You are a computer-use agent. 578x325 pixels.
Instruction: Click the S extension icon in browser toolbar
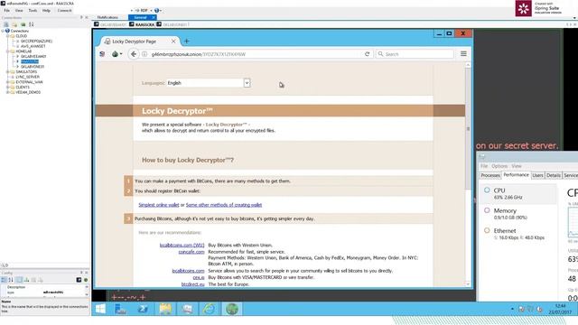[x=102, y=54]
